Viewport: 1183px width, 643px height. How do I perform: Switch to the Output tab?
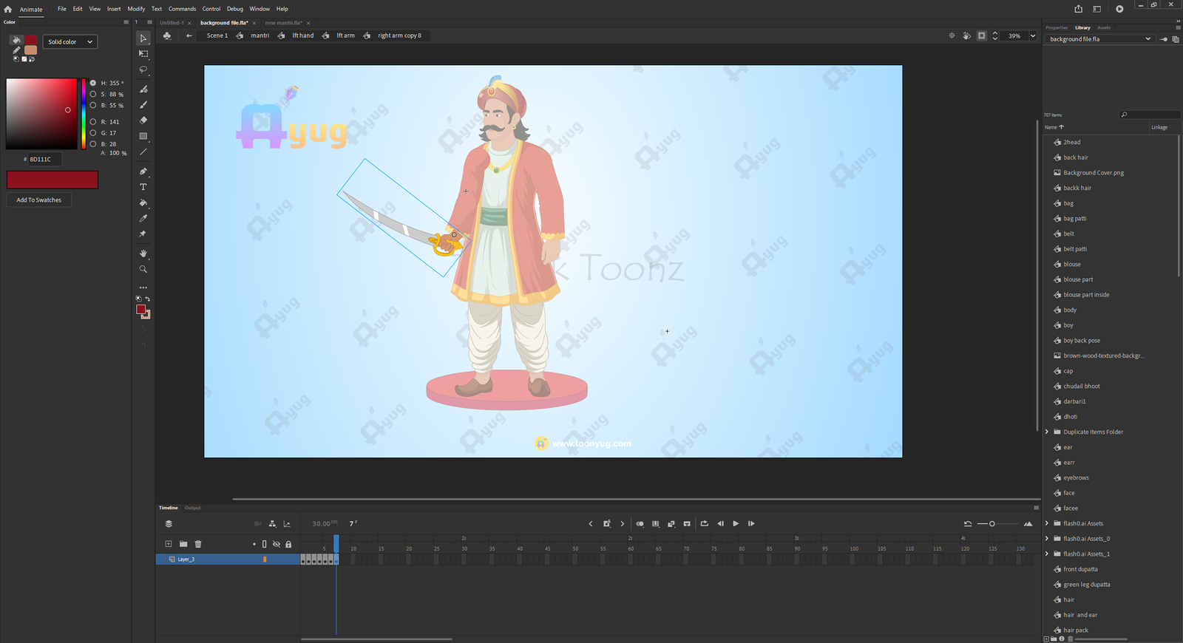pyautogui.click(x=193, y=508)
